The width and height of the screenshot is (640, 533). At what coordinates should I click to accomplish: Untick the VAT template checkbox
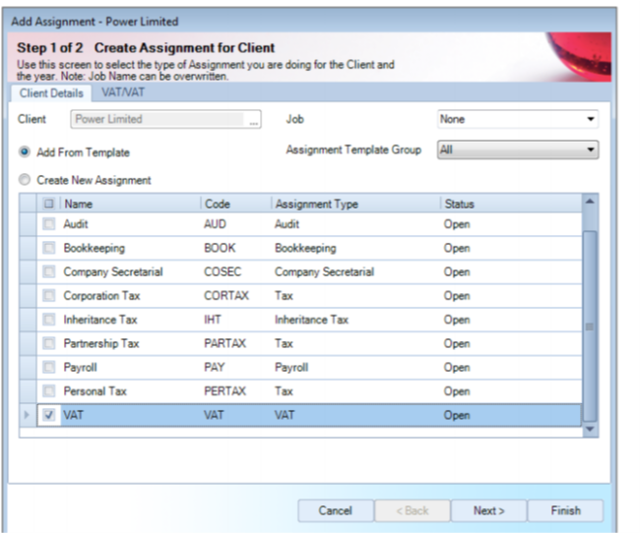pyautogui.click(x=49, y=415)
